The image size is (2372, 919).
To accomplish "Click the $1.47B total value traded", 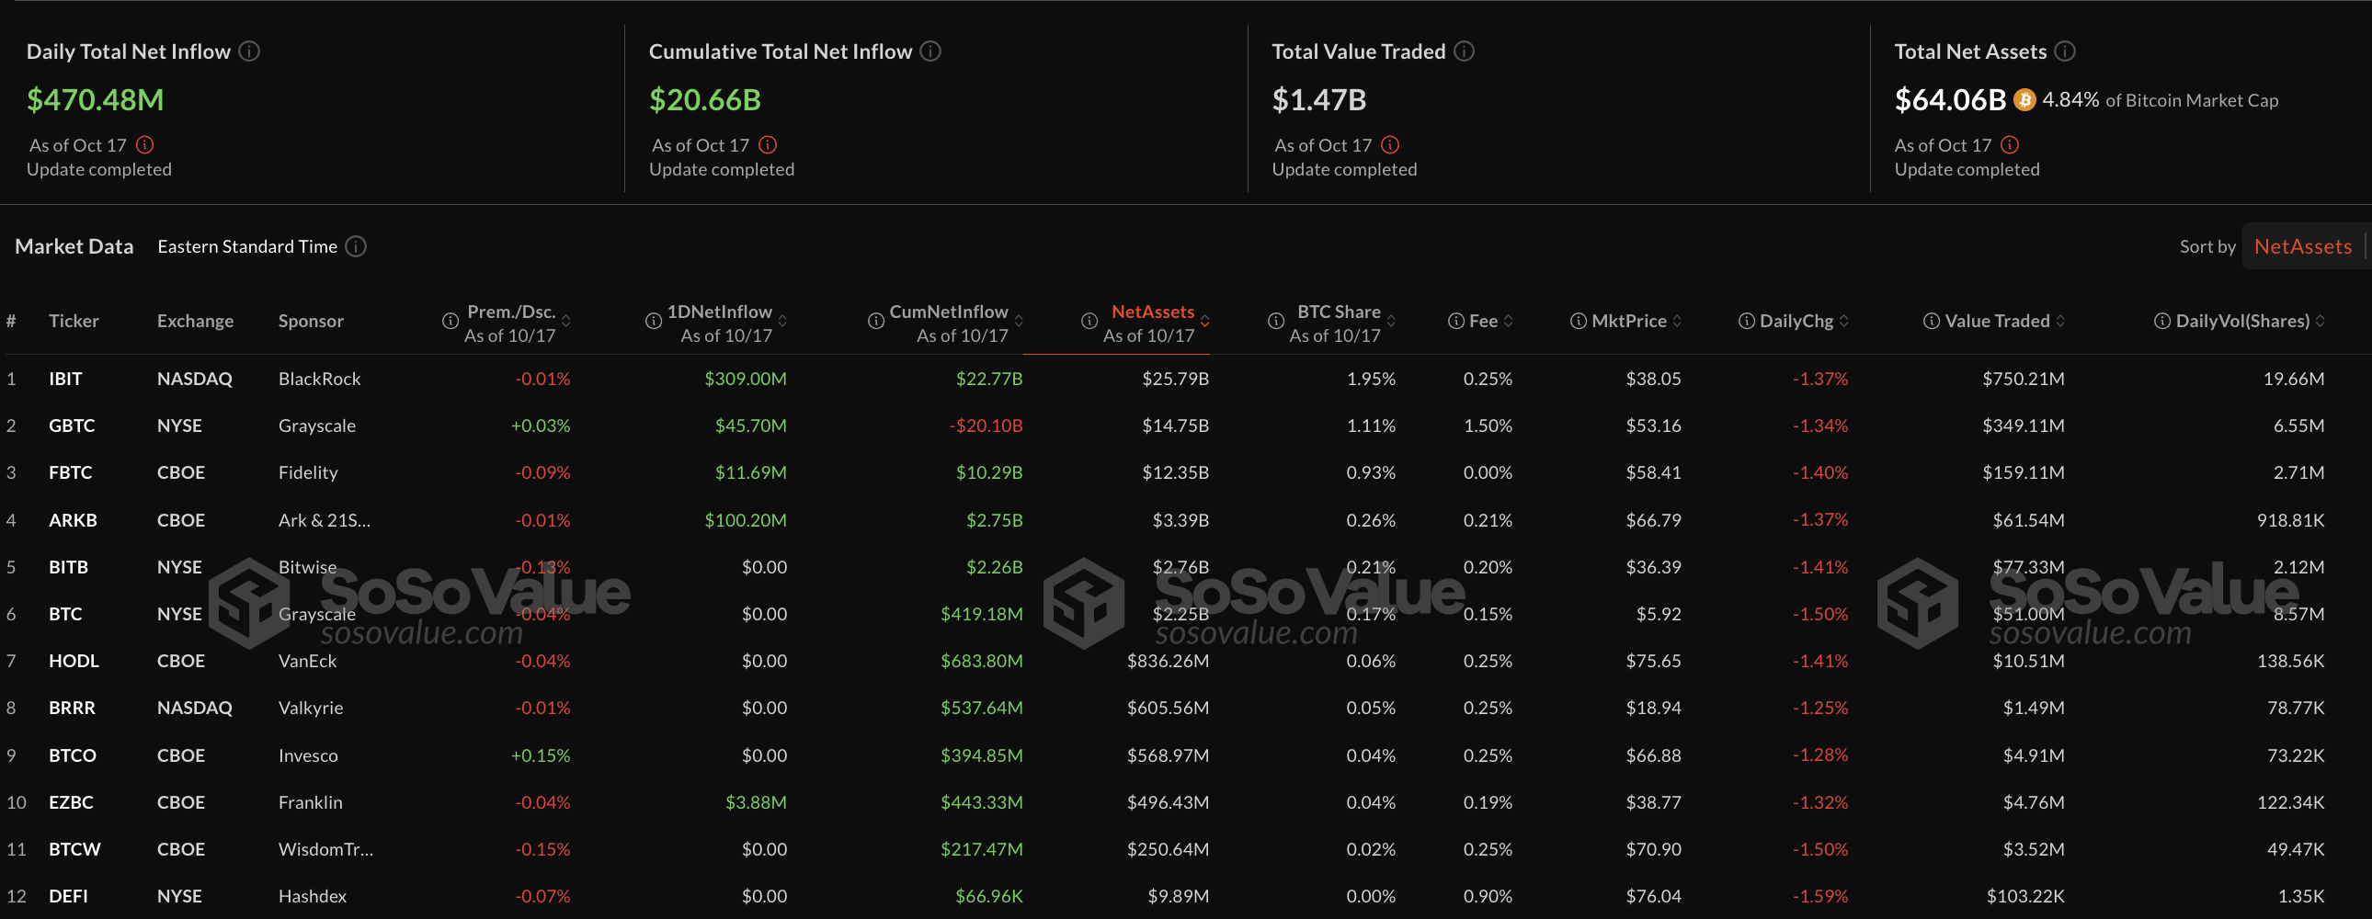I will (x=1318, y=99).
